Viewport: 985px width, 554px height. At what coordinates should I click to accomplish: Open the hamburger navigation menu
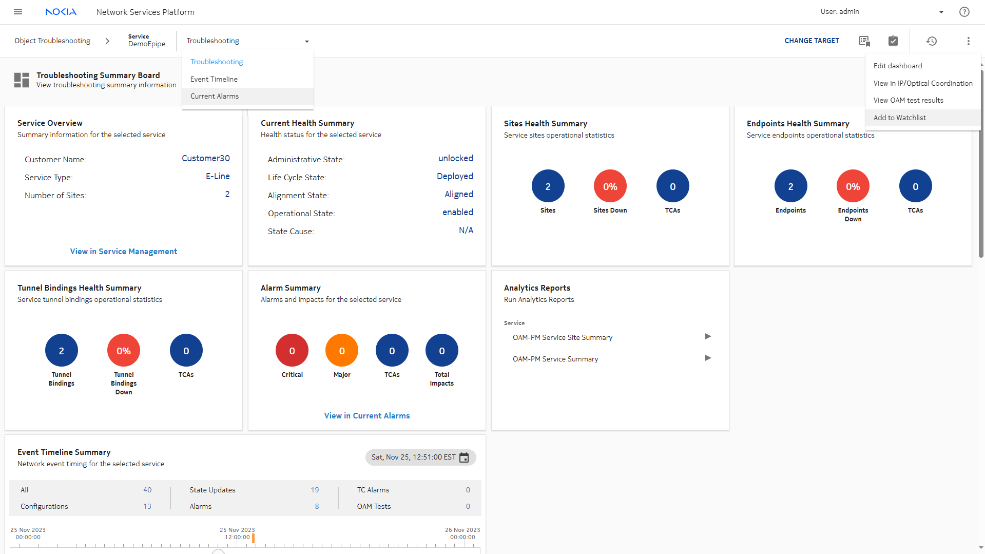(18, 12)
